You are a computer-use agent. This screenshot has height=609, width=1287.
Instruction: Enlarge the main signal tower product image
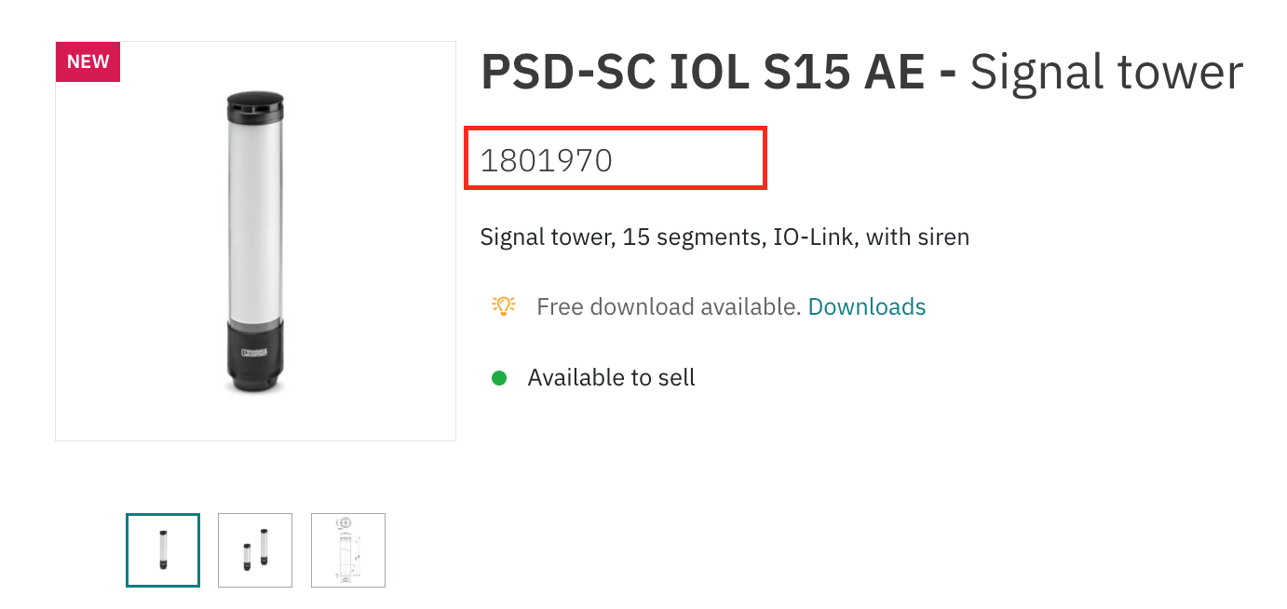255,241
